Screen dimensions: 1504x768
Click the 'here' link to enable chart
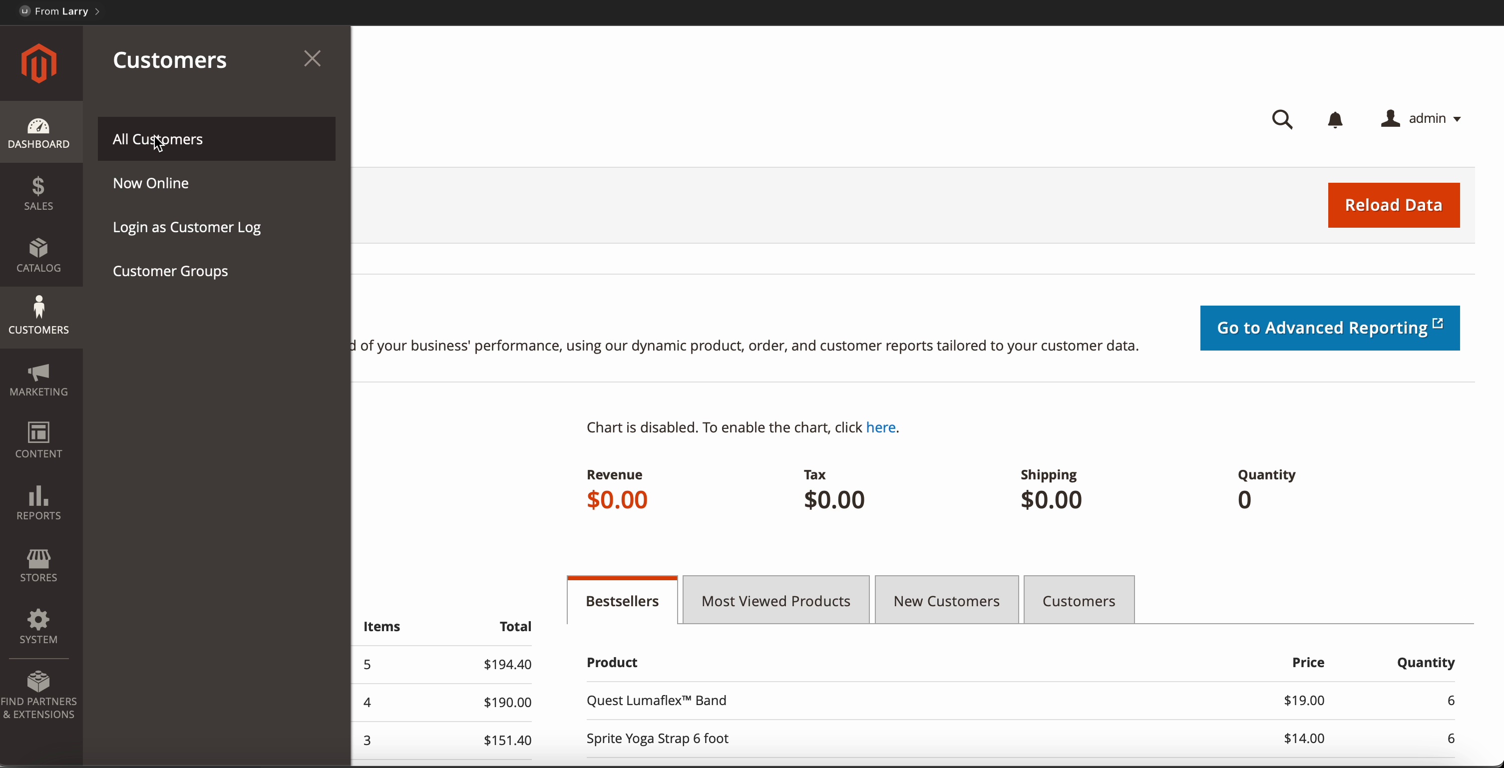(x=880, y=427)
